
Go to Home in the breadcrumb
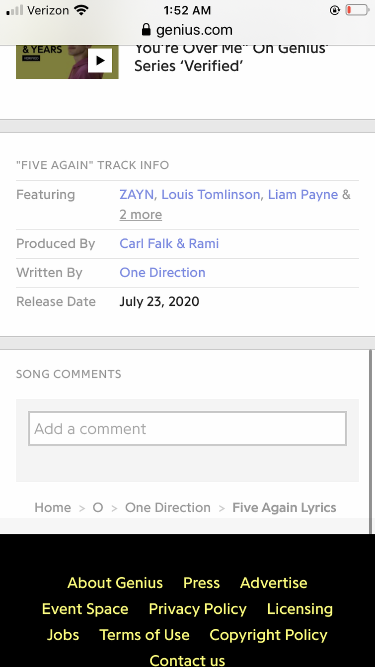[x=53, y=508]
